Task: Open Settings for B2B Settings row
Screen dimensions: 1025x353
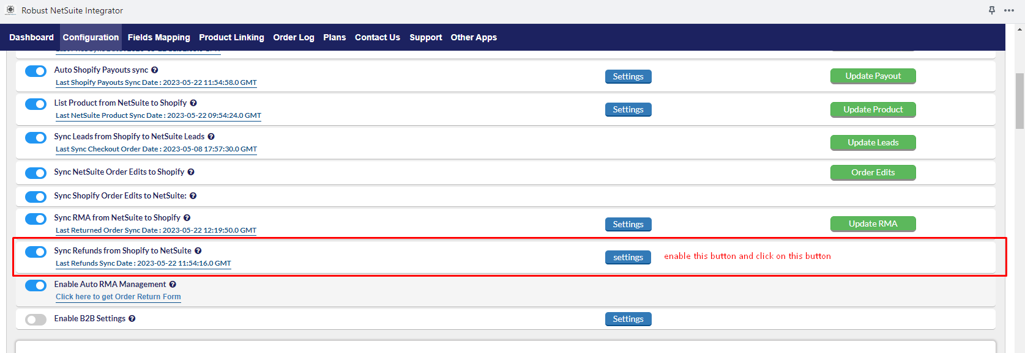Action: click(x=628, y=319)
